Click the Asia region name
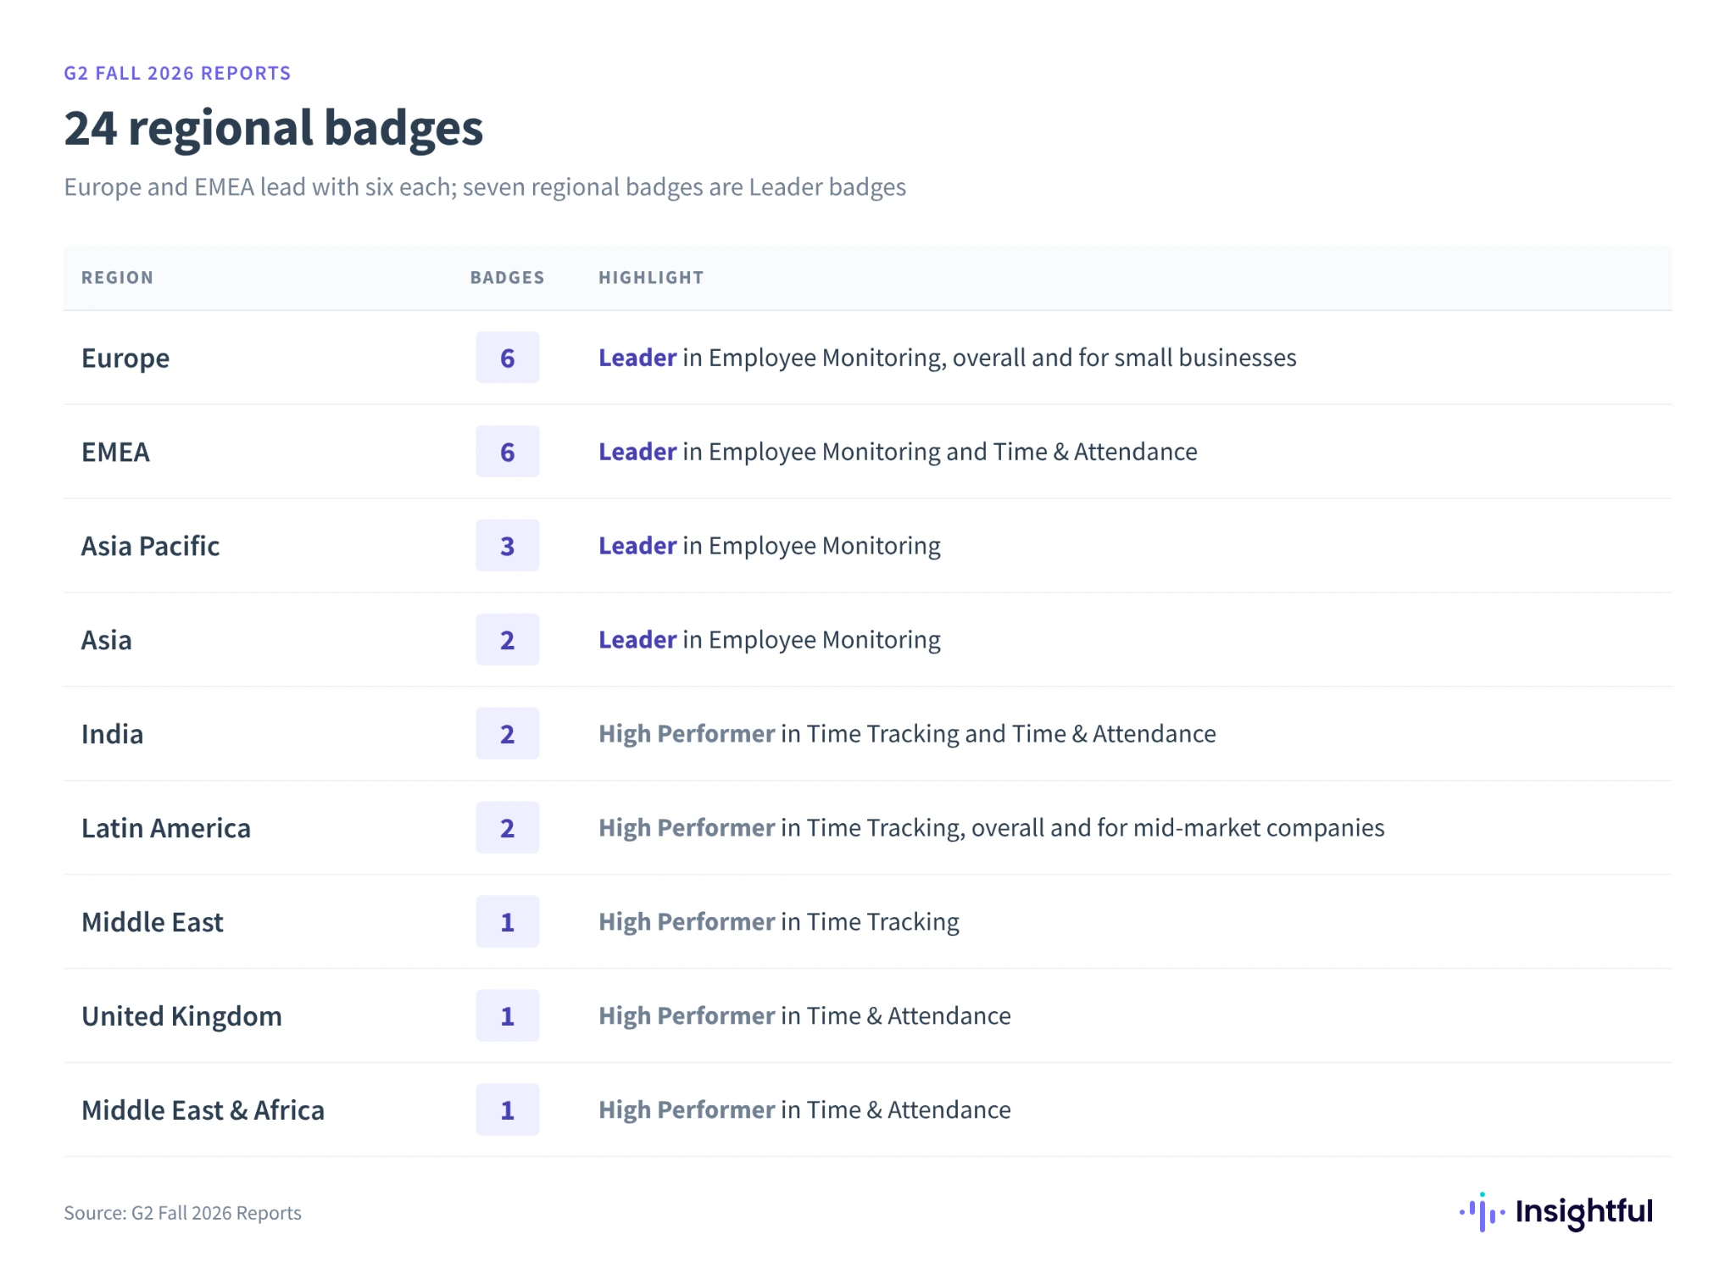1736x1279 pixels. point(106,640)
